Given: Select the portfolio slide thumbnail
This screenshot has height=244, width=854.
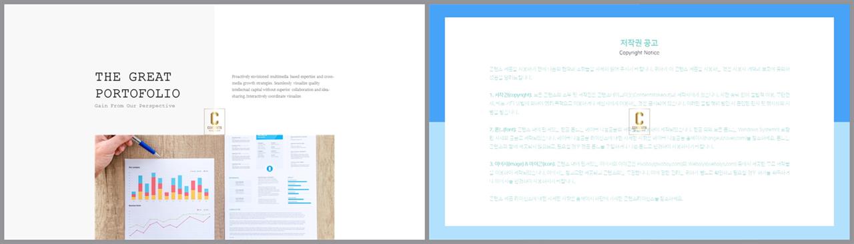Looking at the screenshot, I should (x=215, y=122).
